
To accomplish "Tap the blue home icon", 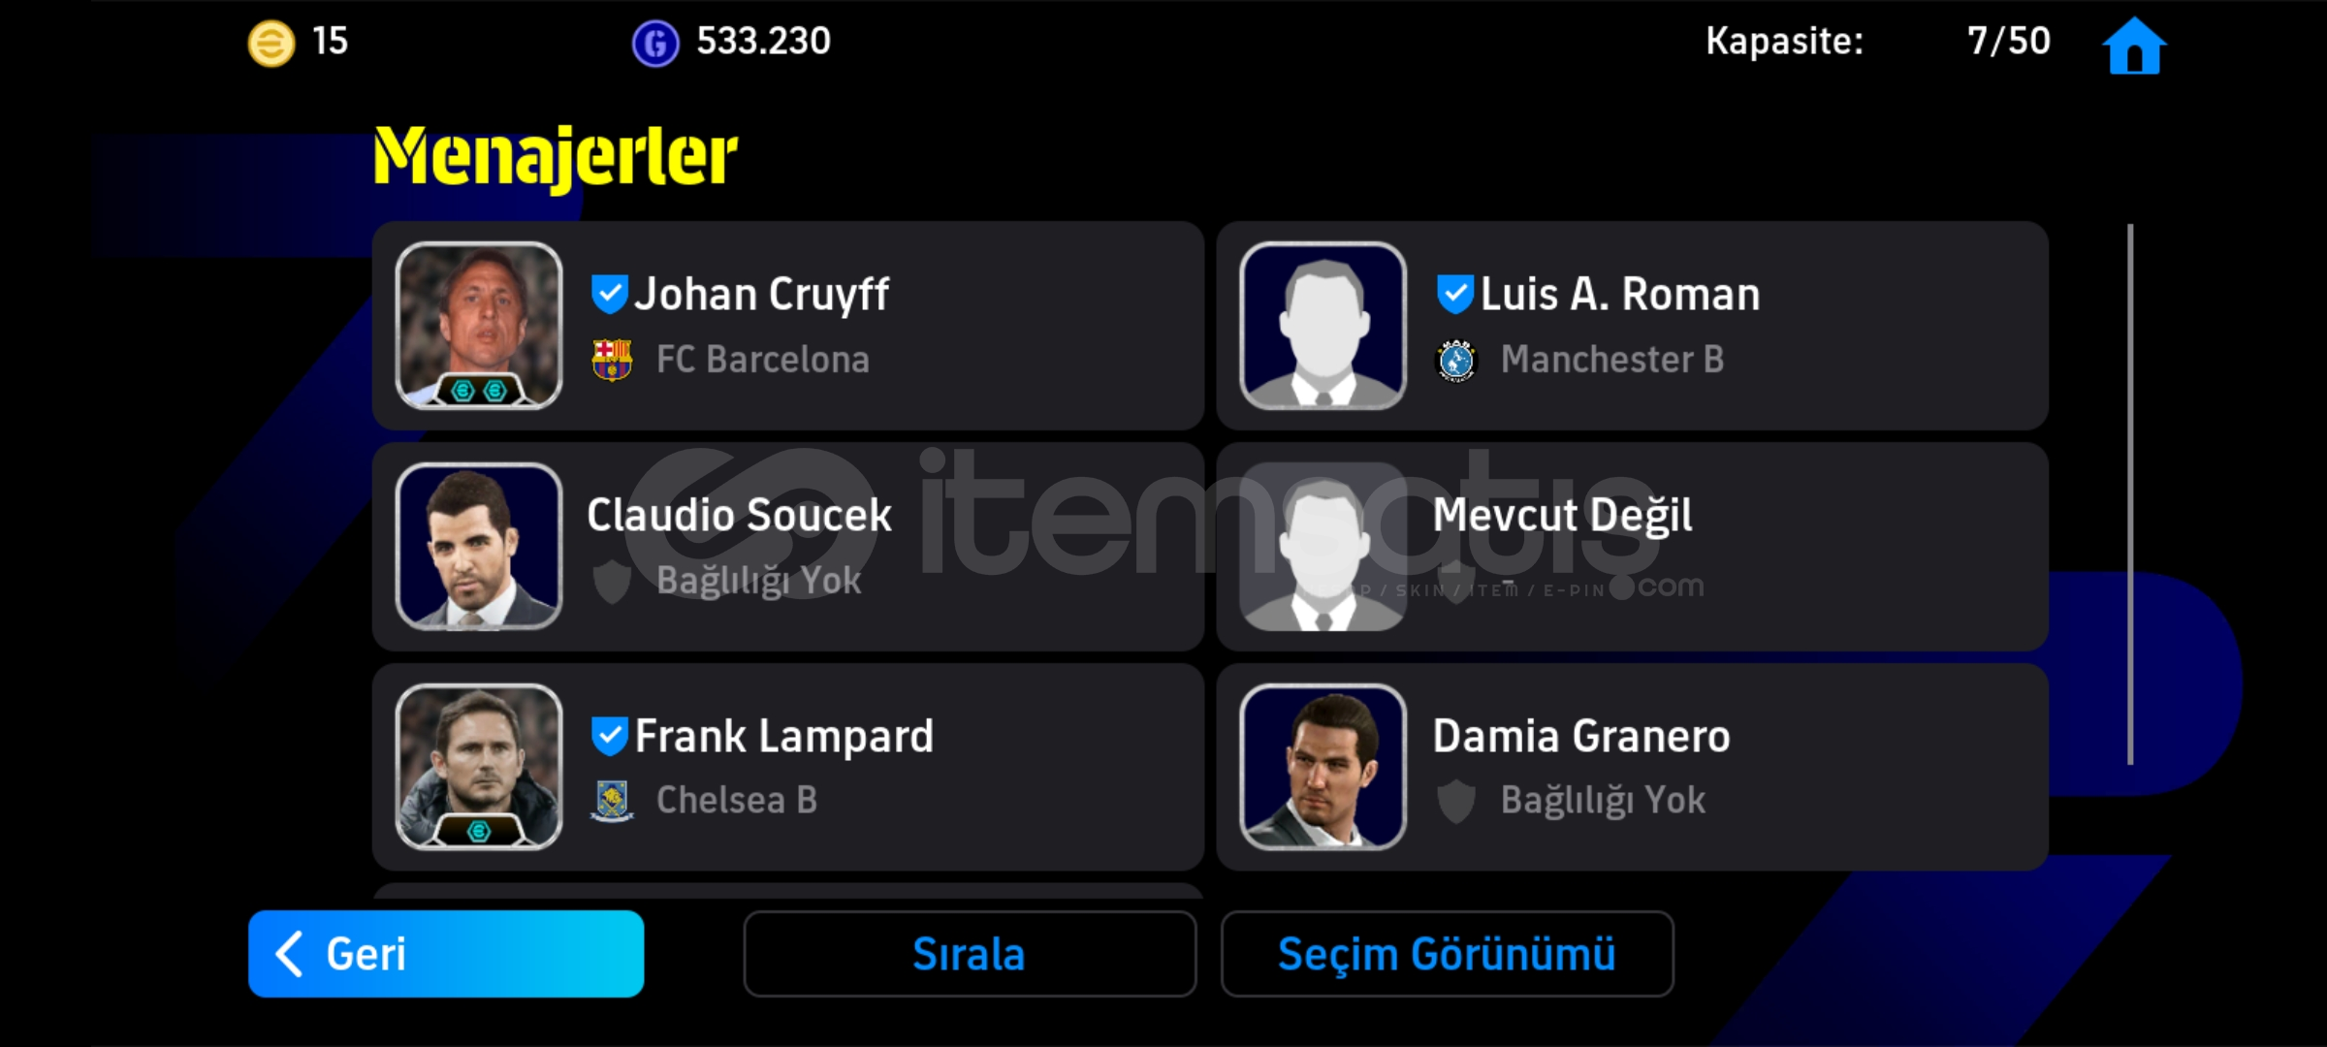I will coord(2134,45).
